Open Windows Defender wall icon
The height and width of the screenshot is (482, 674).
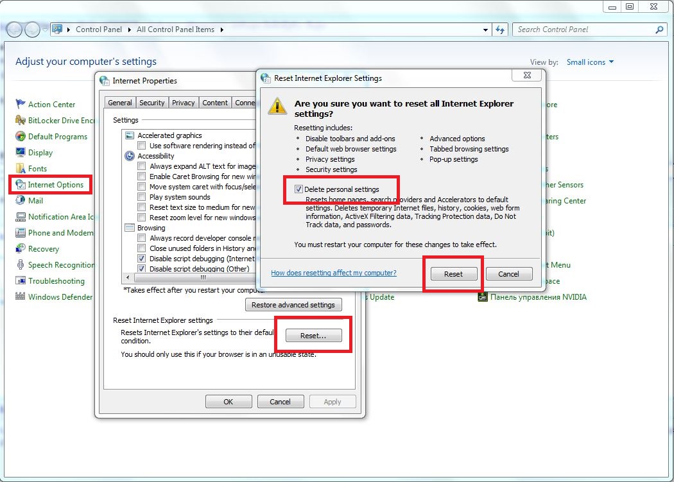coord(20,297)
